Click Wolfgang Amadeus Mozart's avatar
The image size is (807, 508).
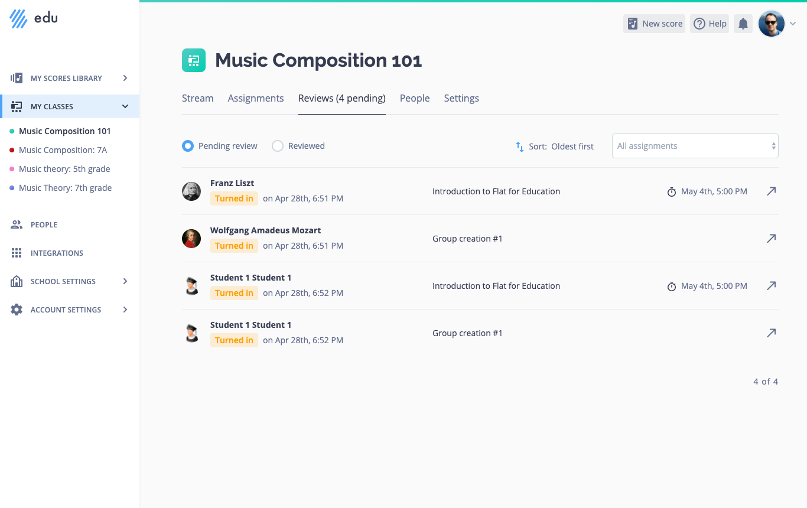191,239
